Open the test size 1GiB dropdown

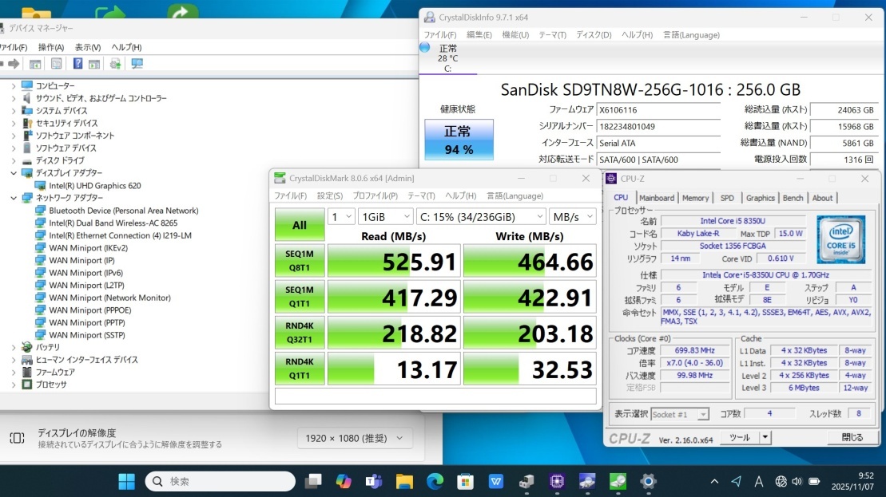click(386, 217)
